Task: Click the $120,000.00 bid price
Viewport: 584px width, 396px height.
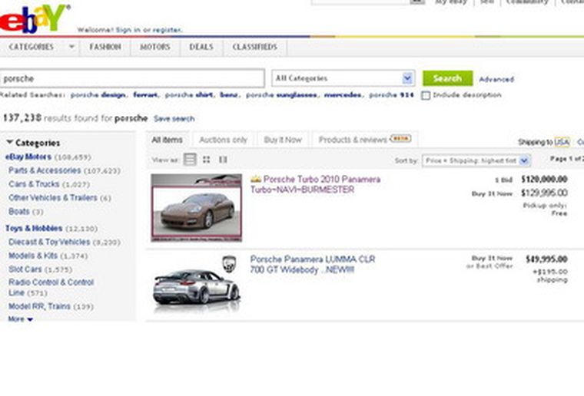Action: [x=544, y=180]
